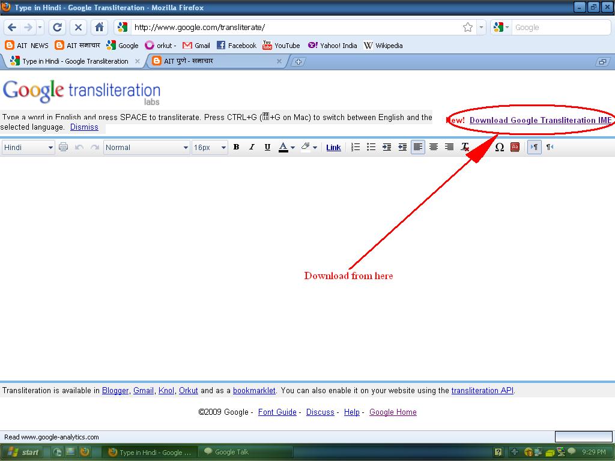Screen dimensions: 615x461
Task: Open the Normal font style dropdown
Action: pyautogui.click(x=147, y=148)
